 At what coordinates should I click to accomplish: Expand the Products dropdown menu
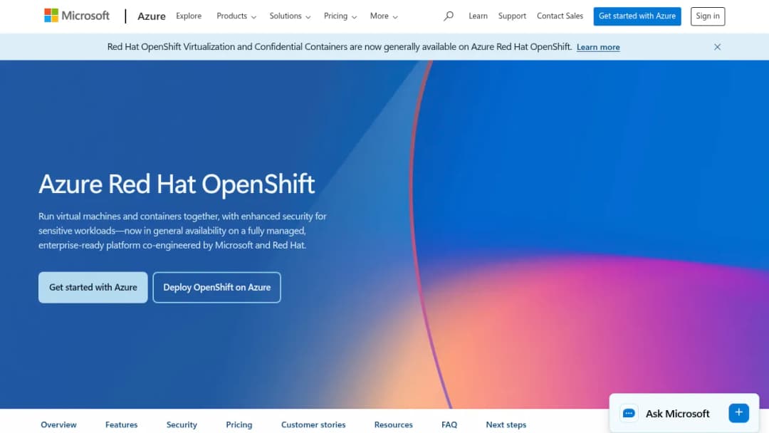[x=236, y=16]
